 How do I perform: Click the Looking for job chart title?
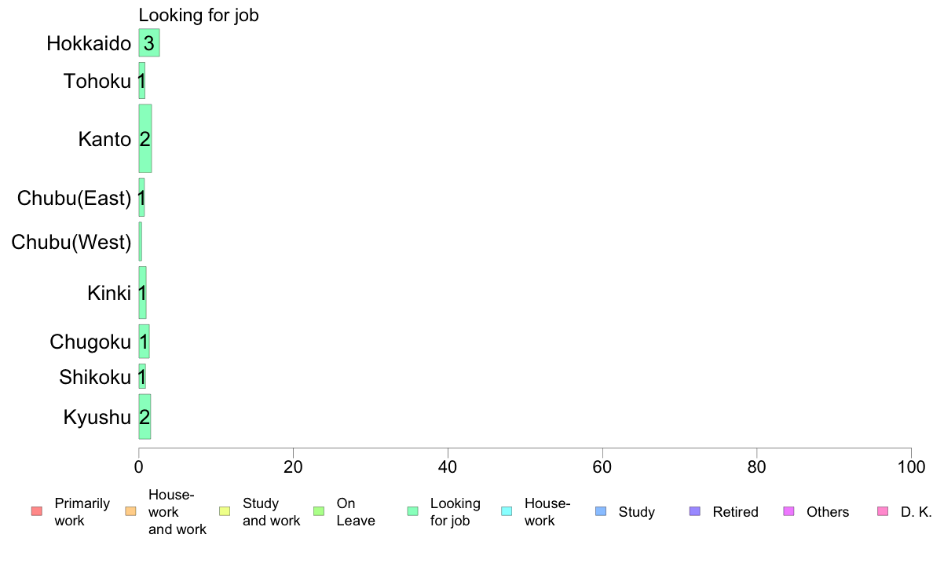pos(199,15)
